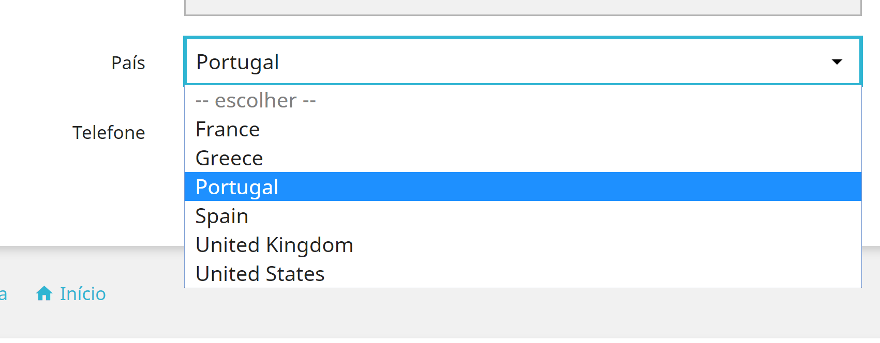Select the '-- escolher --' placeholder option

[256, 100]
